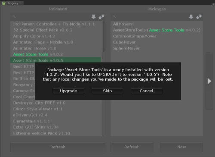This screenshot has height=157, width=215.
Task: Refresh the Releases list
Action: 58,147
